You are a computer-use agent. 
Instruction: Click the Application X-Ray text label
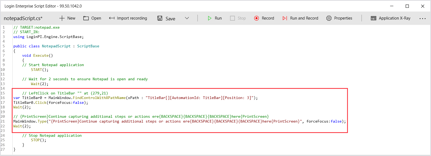click(x=394, y=18)
